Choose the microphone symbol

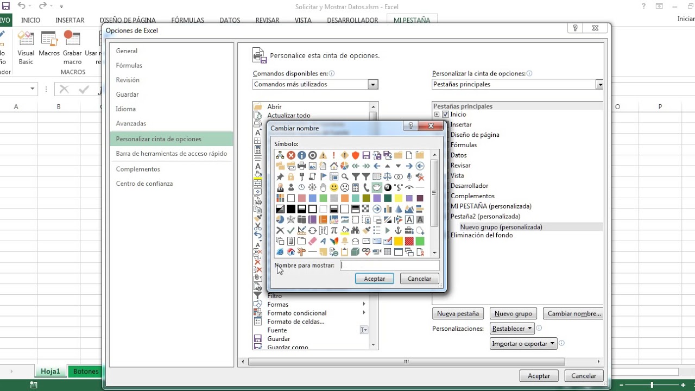pos(409,176)
